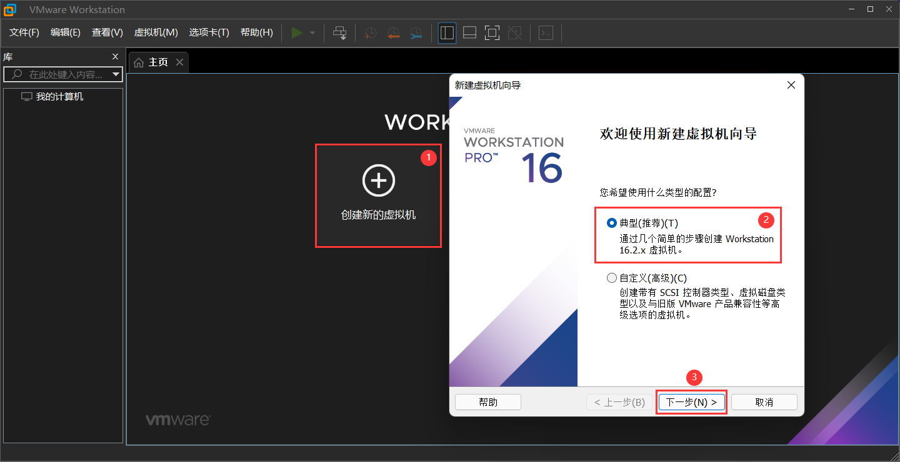The image size is (900, 462).
Task: Open the 帮助(H) menu
Action: [x=257, y=32]
